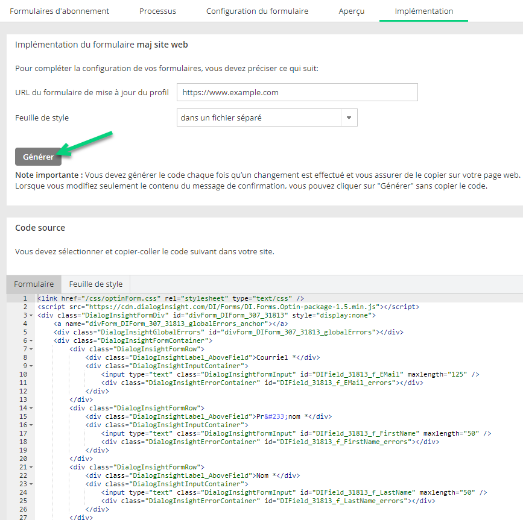Viewport: 523px width, 520px height.
Task: Switch to the Processus tab
Action: click(x=157, y=11)
